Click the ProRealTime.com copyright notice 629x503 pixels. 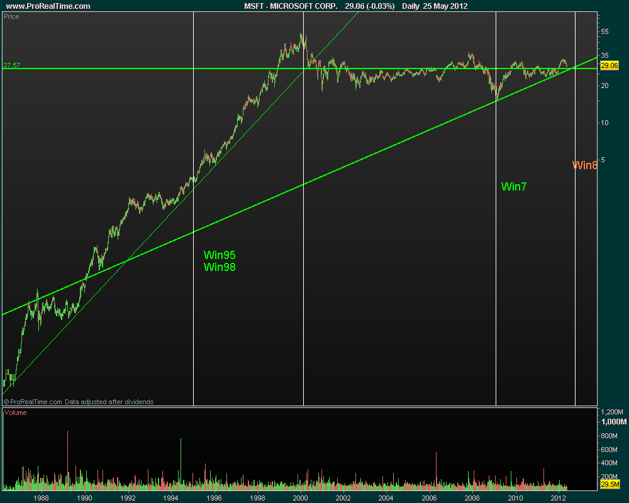79,402
